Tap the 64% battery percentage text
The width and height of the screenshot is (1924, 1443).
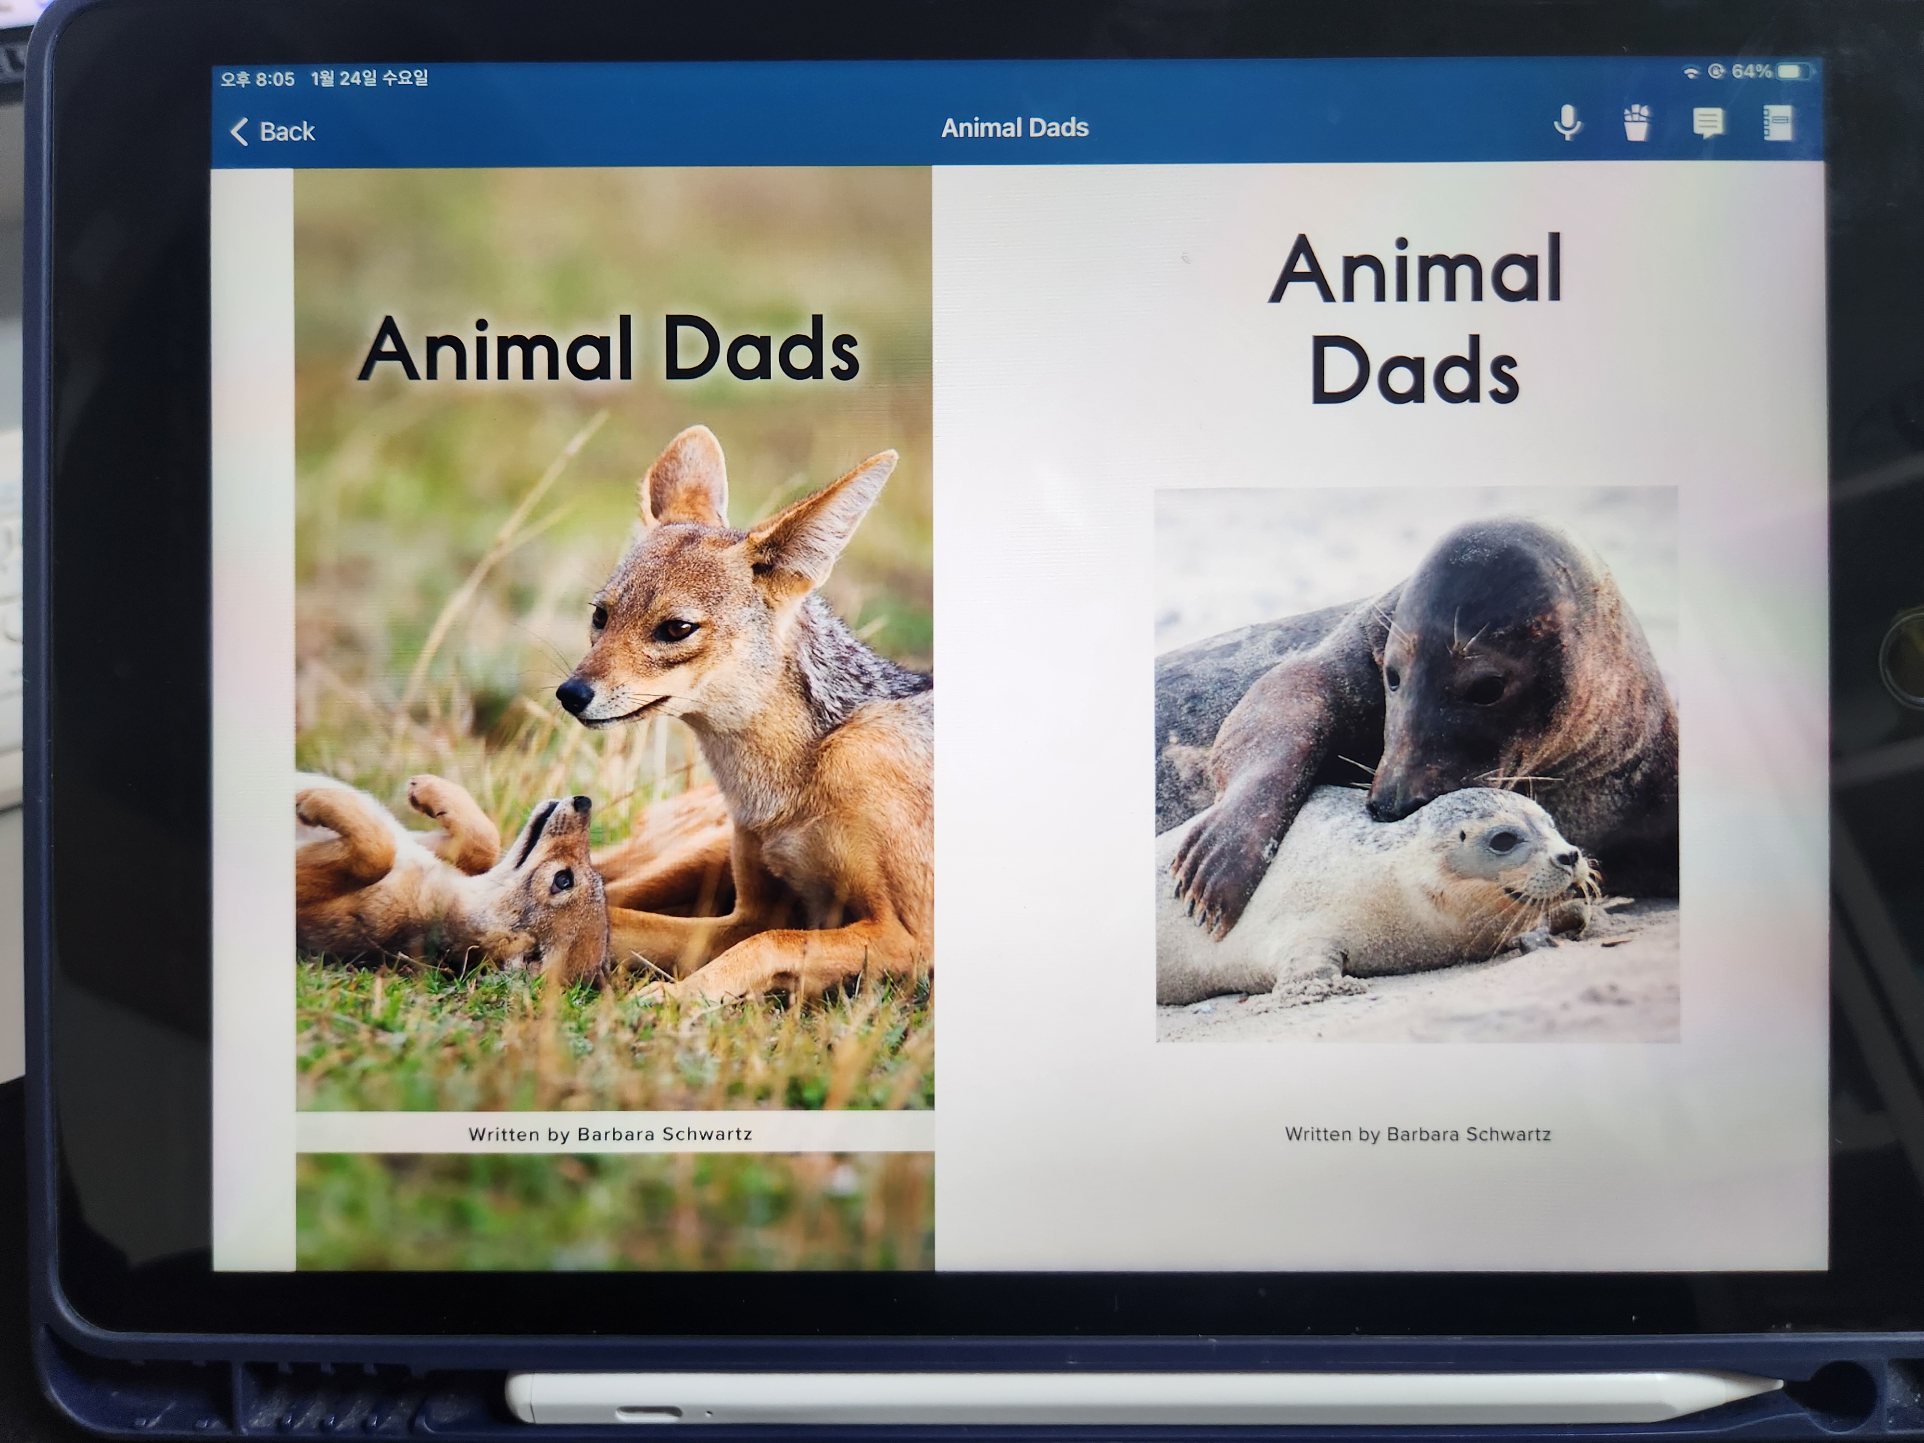(x=1751, y=71)
